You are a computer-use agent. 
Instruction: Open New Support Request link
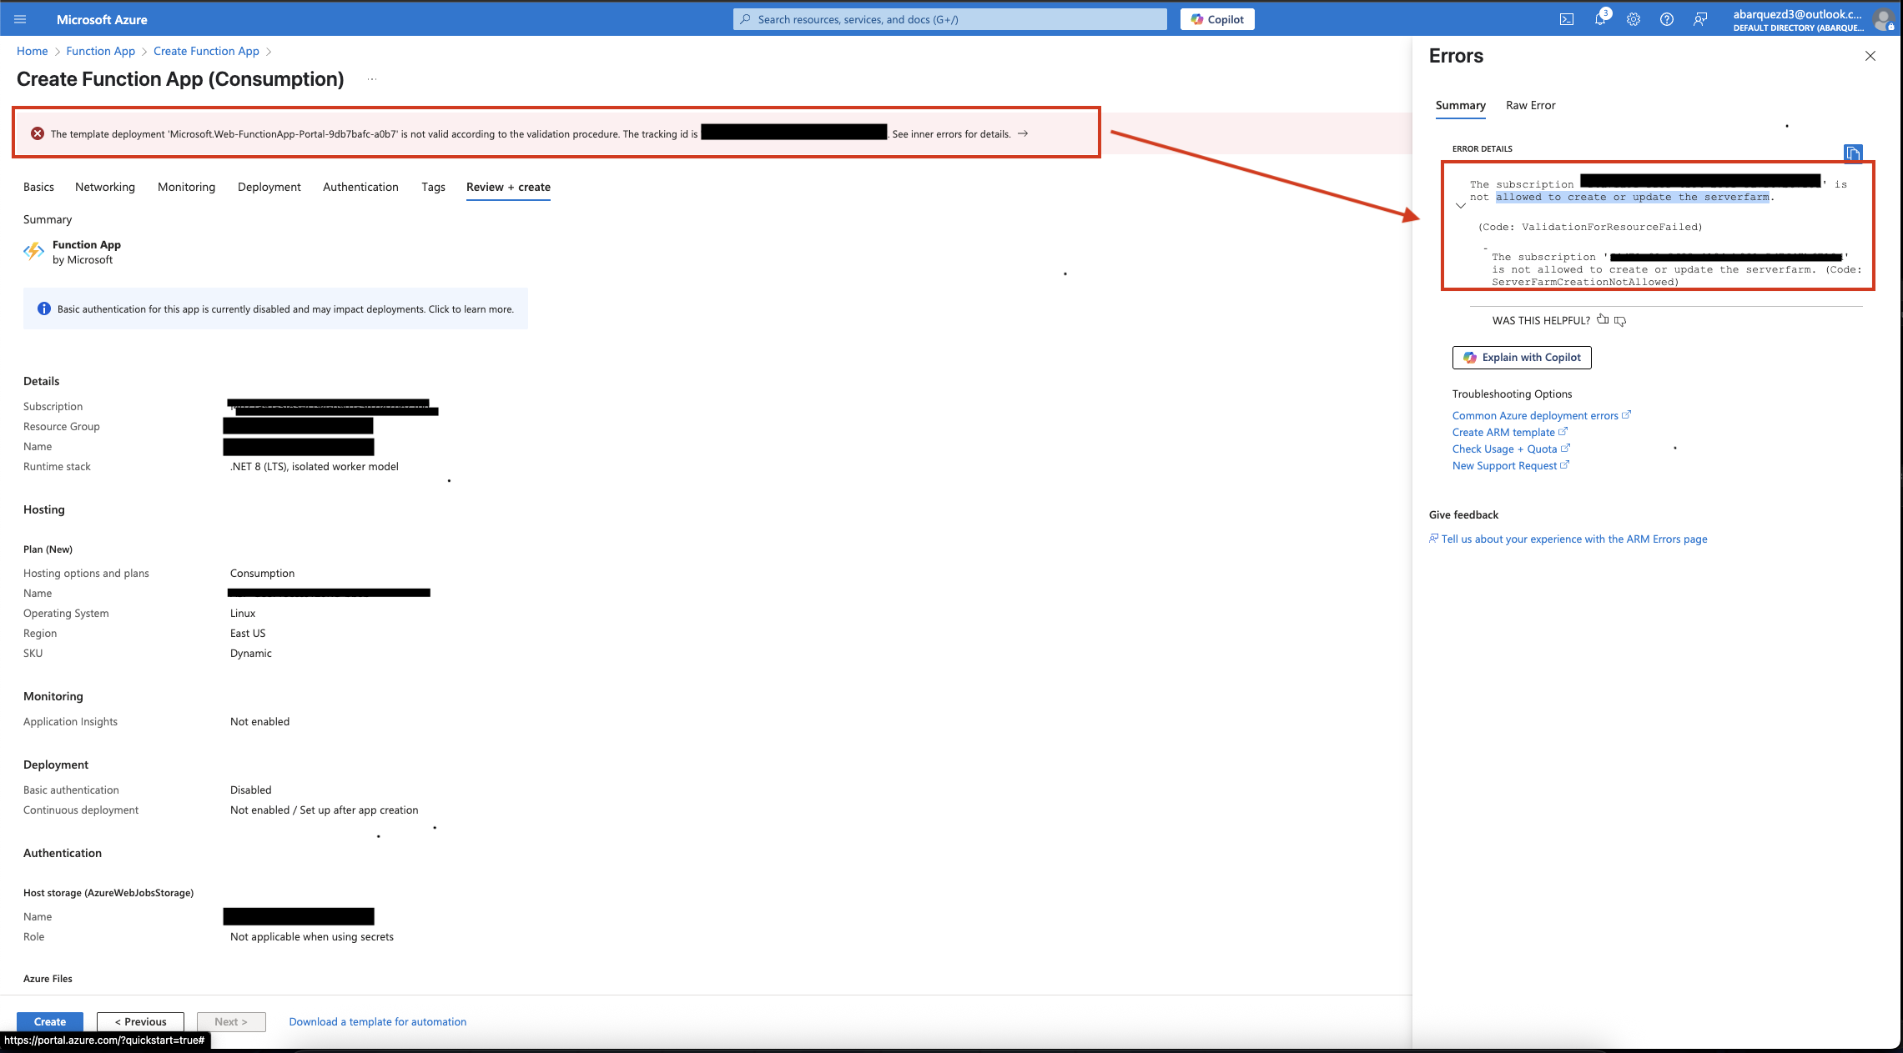[1510, 465]
